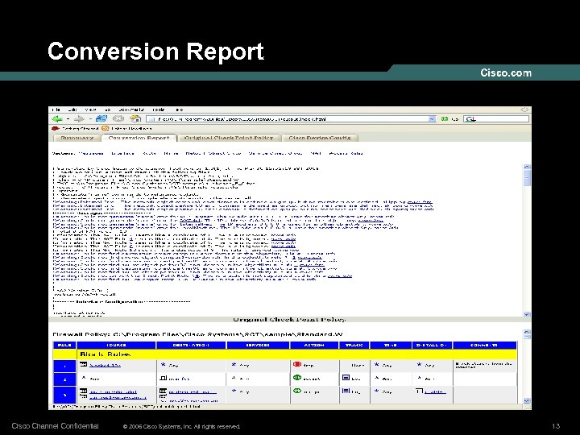Open the File menu
The width and height of the screenshot is (580, 435).
click(56, 110)
